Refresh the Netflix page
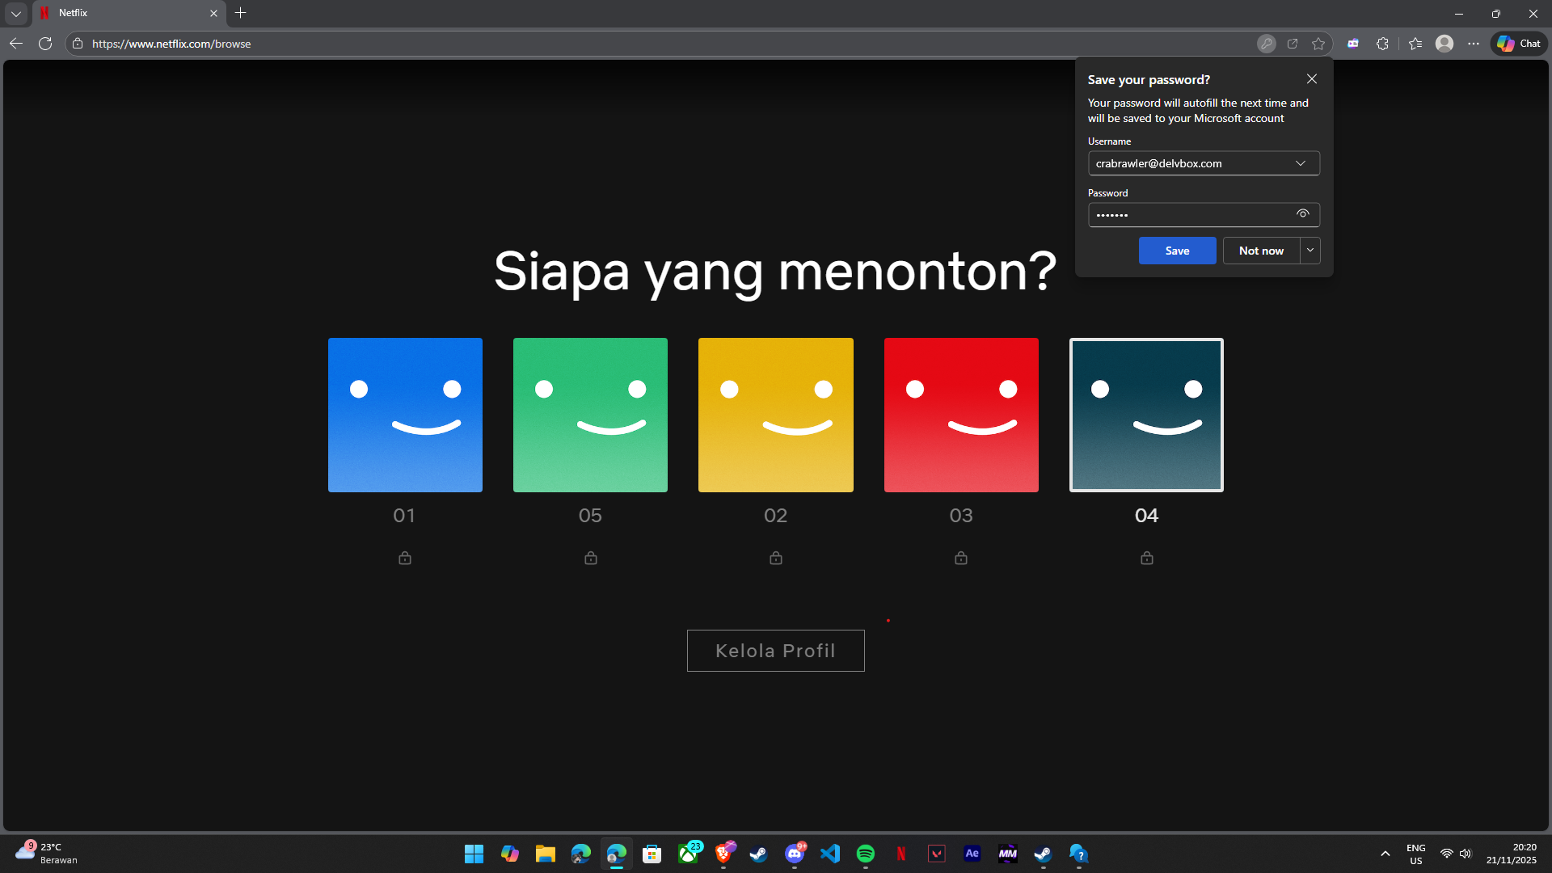The width and height of the screenshot is (1552, 873). (x=45, y=44)
